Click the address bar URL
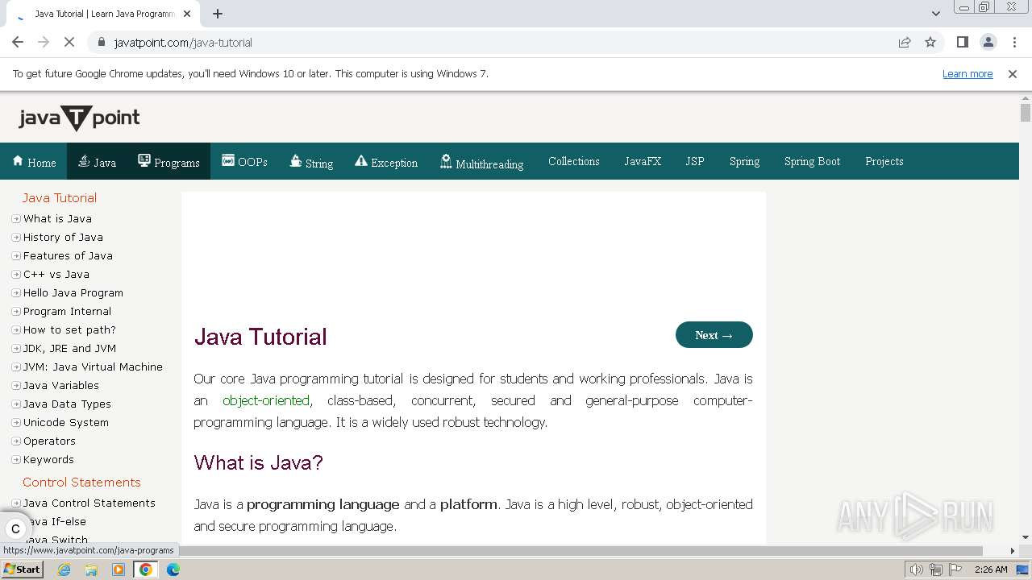The image size is (1032, 580). click(183, 42)
